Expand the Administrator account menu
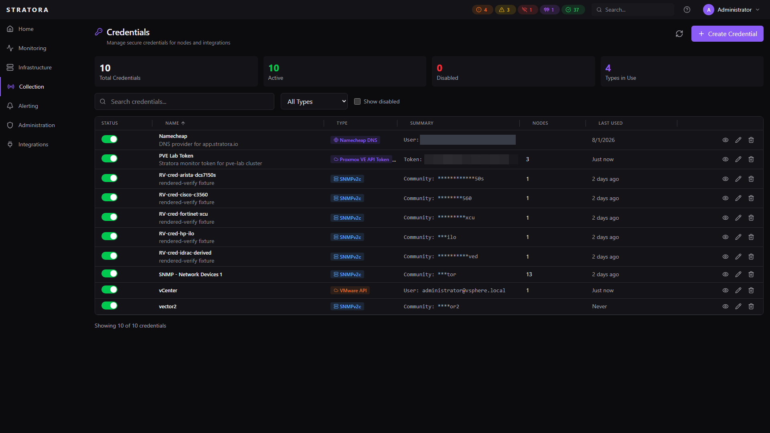The height and width of the screenshot is (433, 770). (x=732, y=10)
